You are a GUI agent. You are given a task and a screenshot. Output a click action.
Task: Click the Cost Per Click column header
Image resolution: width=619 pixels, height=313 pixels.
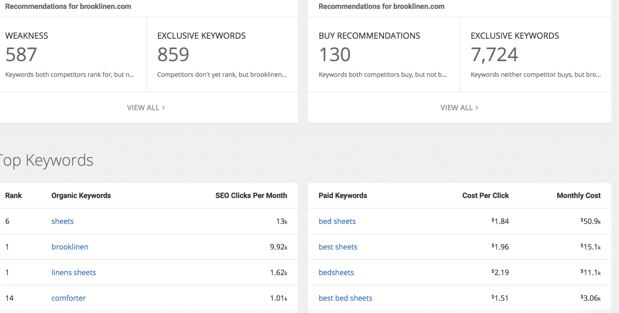pos(485,195)
